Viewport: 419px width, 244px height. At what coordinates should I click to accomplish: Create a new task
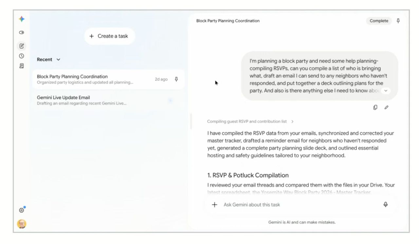(x=110, y=36)
